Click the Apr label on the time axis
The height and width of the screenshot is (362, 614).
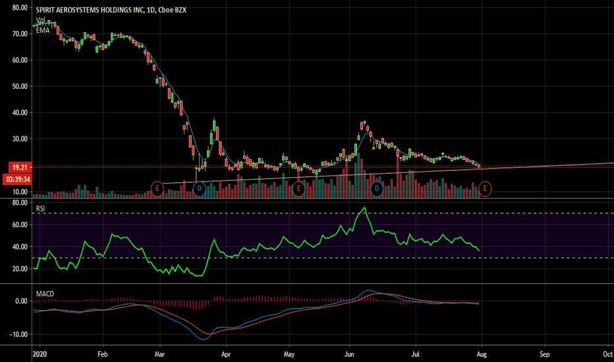226,354
